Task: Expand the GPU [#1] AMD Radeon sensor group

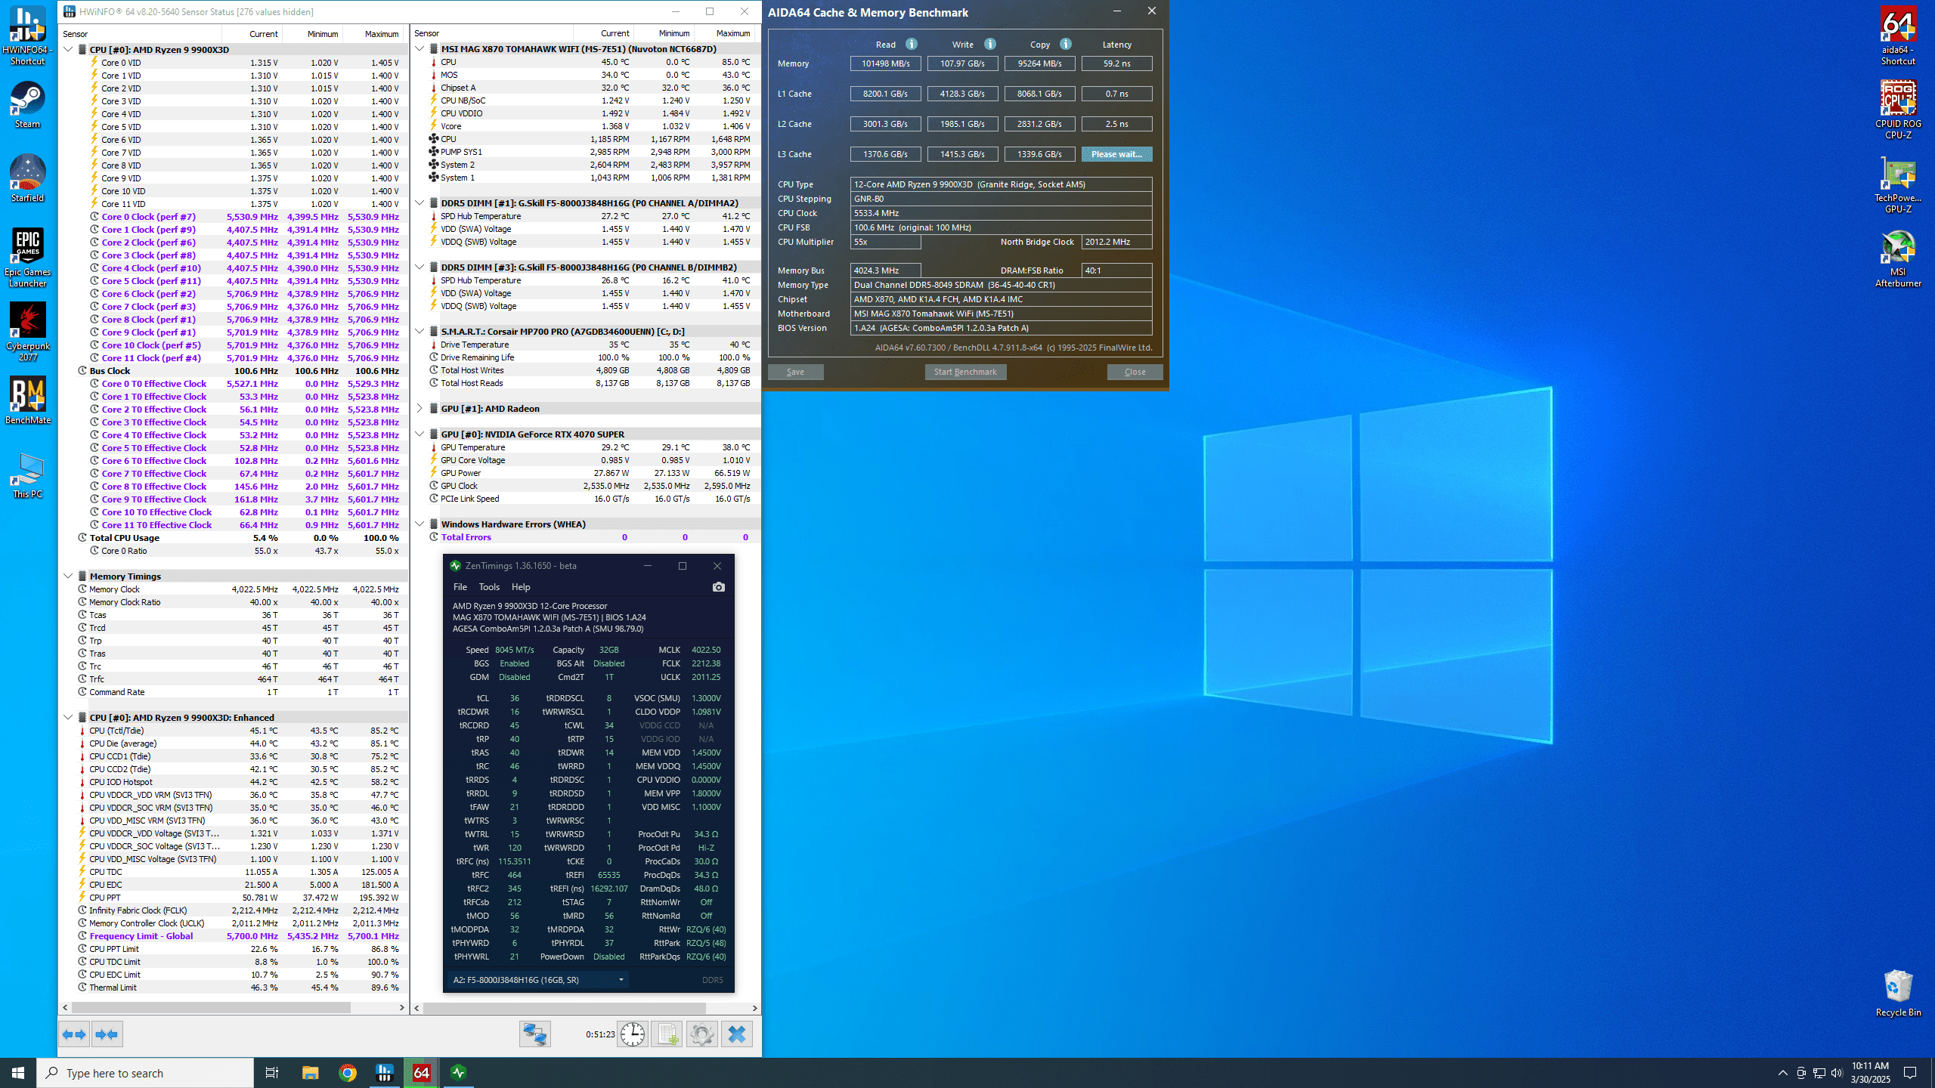Action: tap(420, 408)
